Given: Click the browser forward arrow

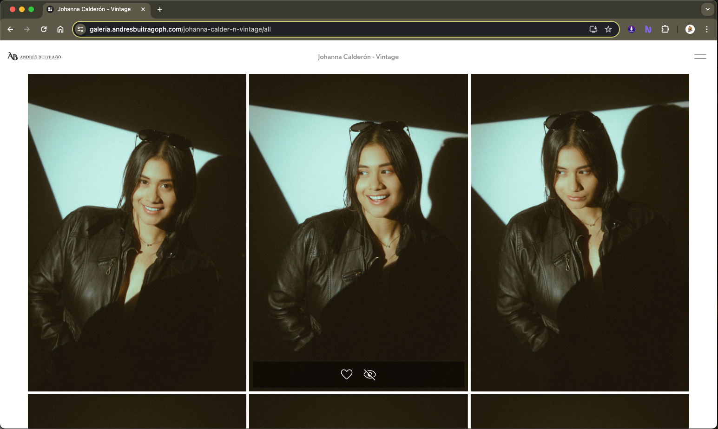Looking at the screenshot, I should pos(27,29).
